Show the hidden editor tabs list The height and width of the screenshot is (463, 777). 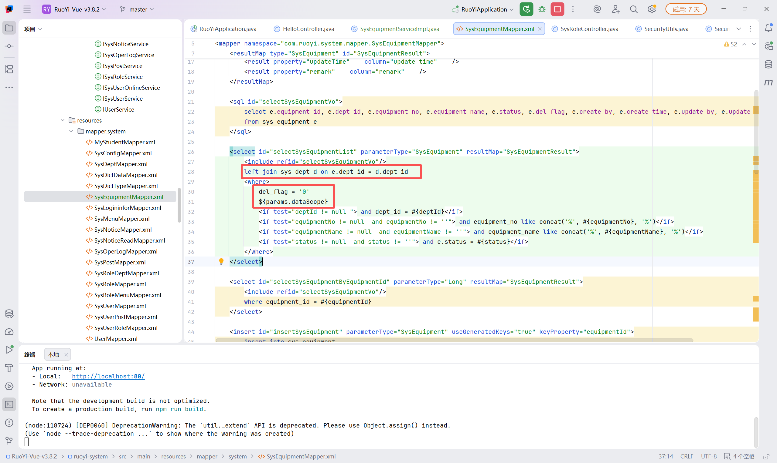click(739, 29)
